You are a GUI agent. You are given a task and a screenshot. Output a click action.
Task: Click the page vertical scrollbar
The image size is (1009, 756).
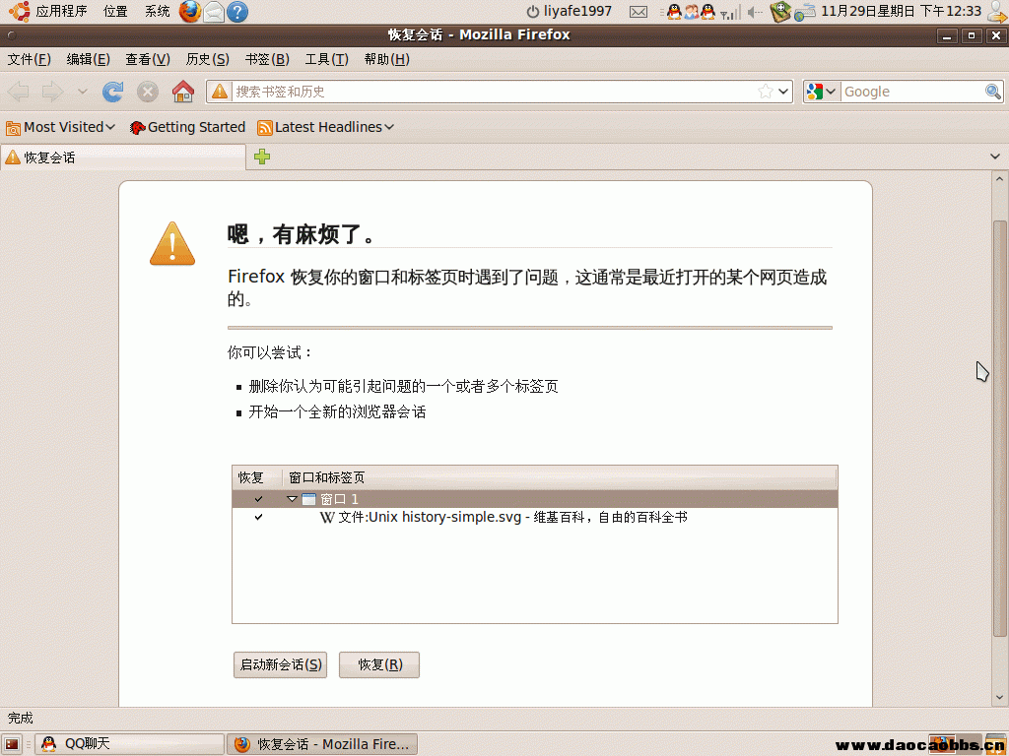tap(1000, 423)
